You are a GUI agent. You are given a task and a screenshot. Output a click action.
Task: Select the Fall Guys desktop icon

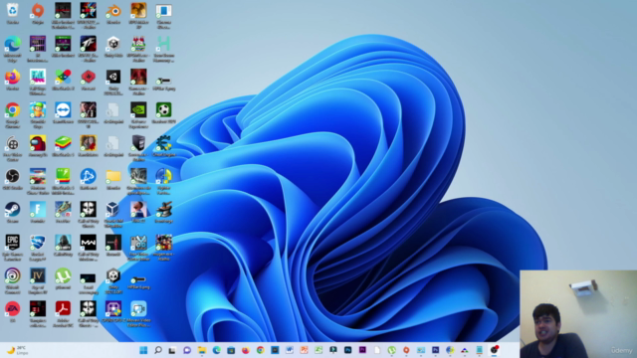pyautogui.click(x=38, y=82)
